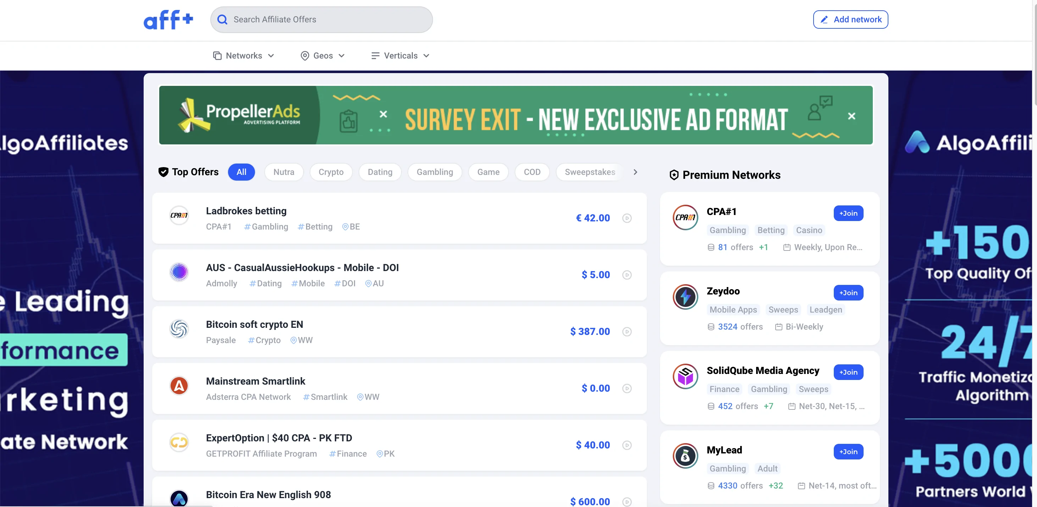Click play icon on Bitcoin soft crypto
This screenshot has width=1037, height=507.
627,331
